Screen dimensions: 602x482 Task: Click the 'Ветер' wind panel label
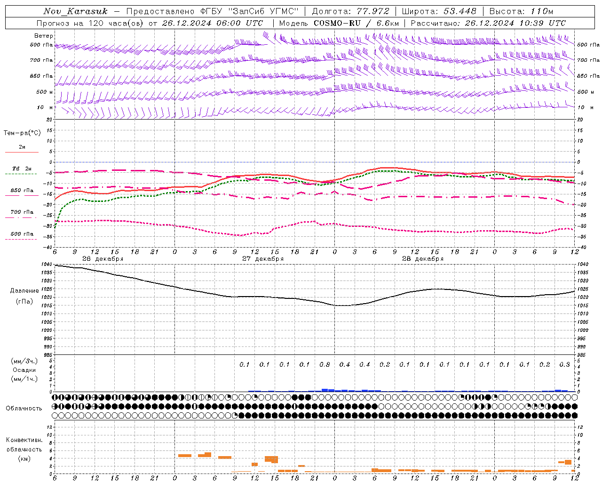(44, 36)
